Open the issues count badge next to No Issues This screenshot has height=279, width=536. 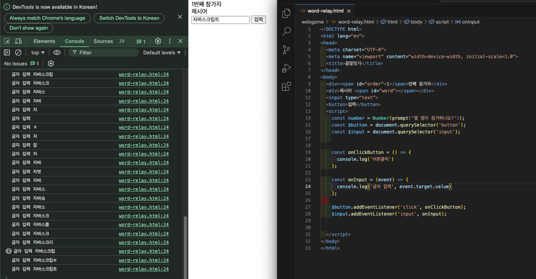[x=35, y=63]
